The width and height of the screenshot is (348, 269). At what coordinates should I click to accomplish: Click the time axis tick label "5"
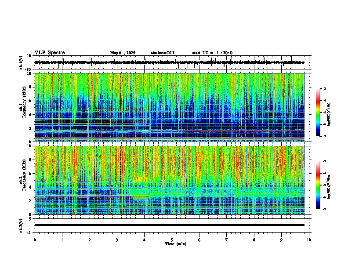[x=172, y=240]
